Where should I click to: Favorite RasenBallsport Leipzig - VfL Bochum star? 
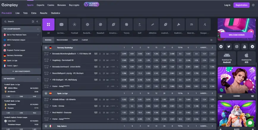(100, 73)
